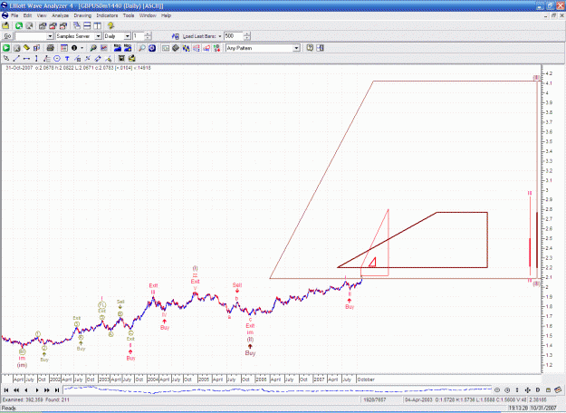This screenshot has width=566, height=413.
Task: Select the circle drawing tool
Action: click(57, 59)
